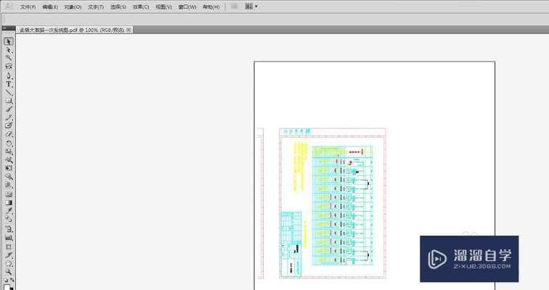Open the 文字(T) menu
The width and height of the screenshot is (549, 290).
point(96,7)
